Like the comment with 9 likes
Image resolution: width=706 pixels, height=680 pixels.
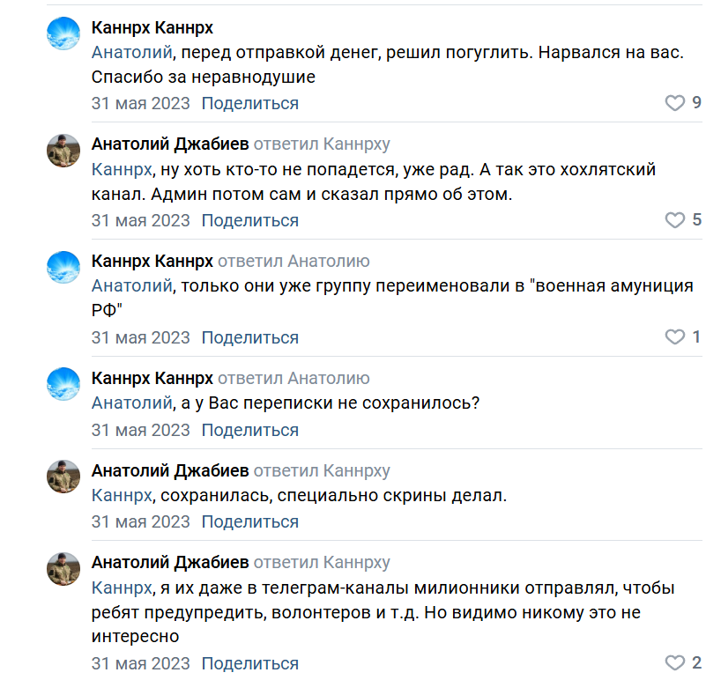tap(675, 103)
